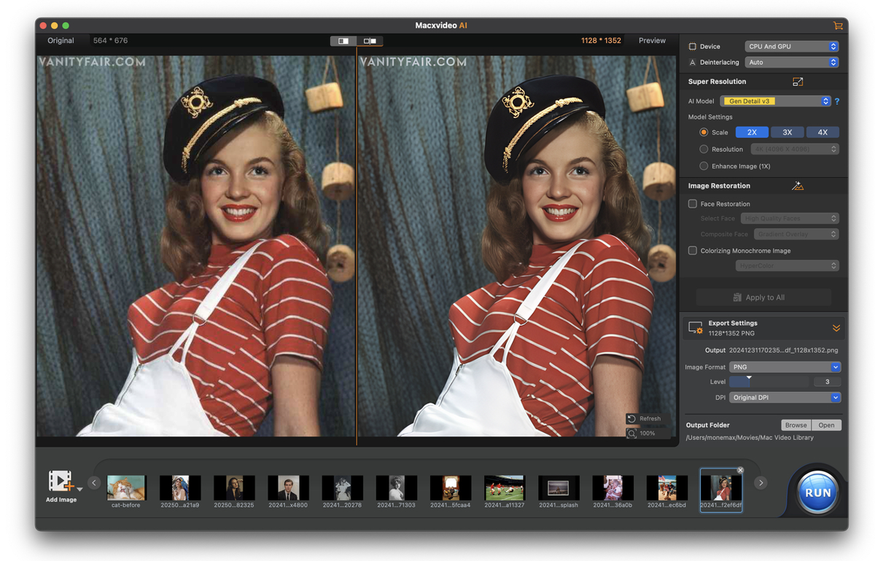Switch to side-by-side comparison view mode
Screen dimensions: 875x561
[370, 41]
